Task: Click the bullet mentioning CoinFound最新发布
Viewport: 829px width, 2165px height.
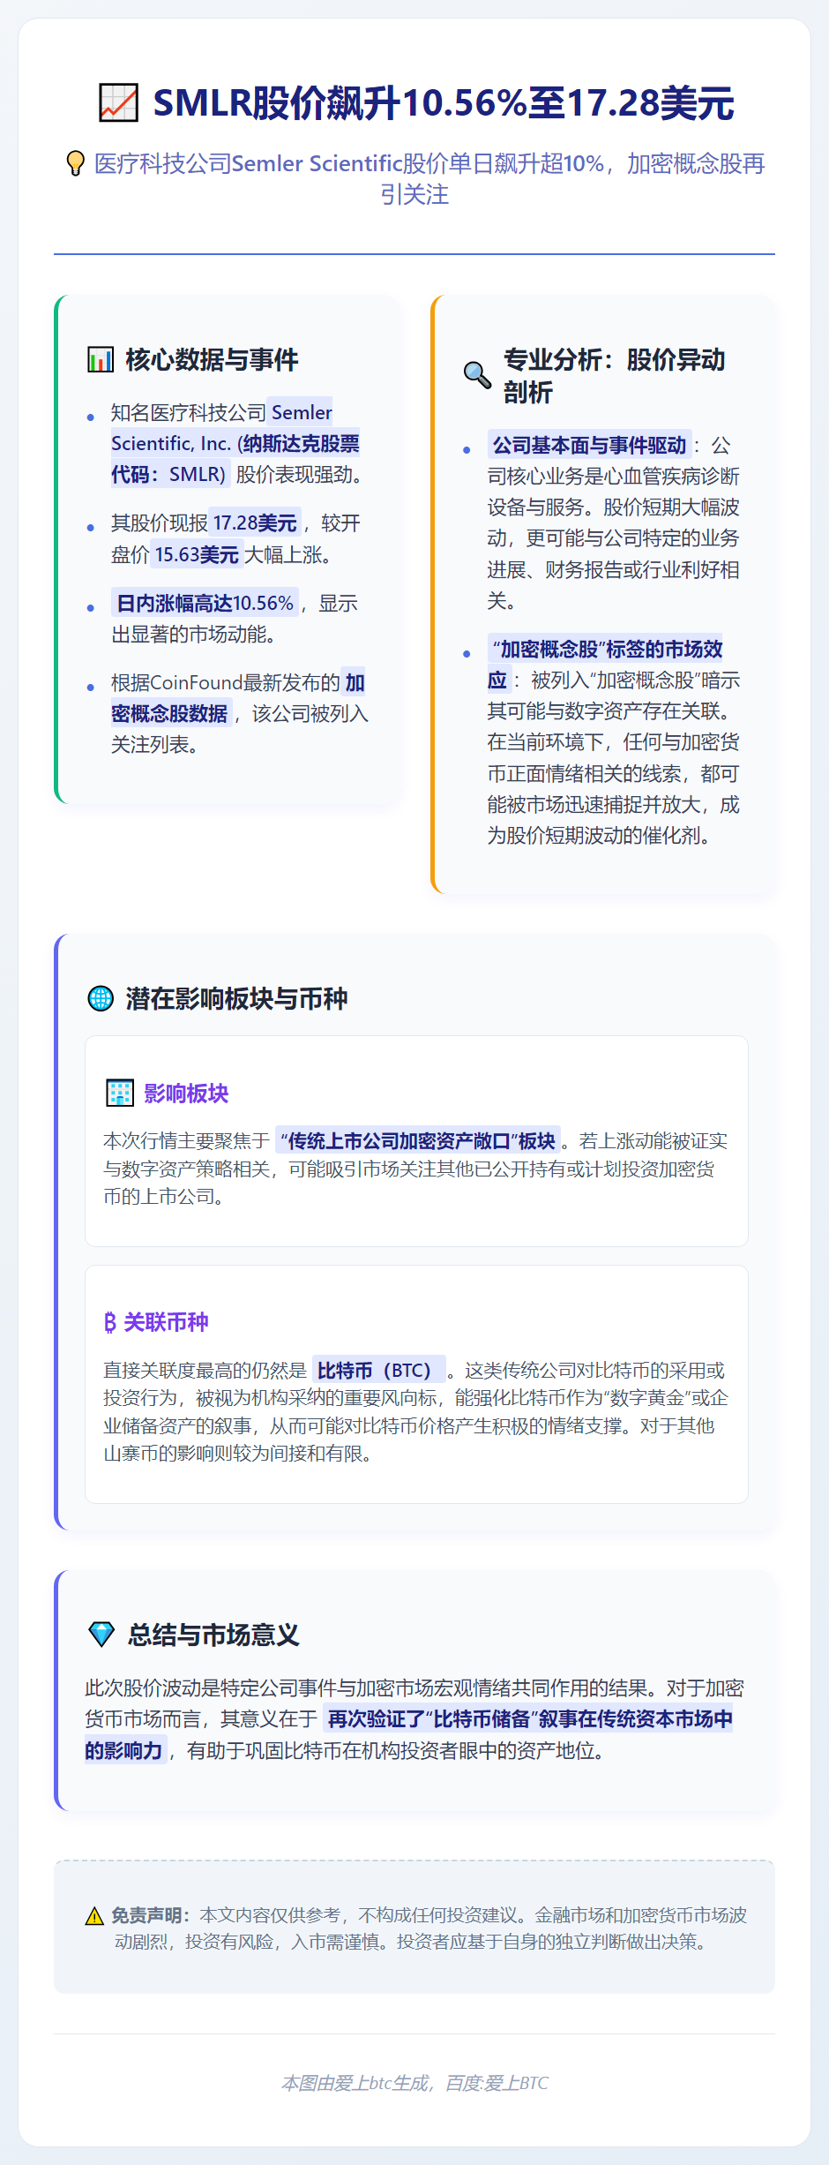Action: point(239,714)
